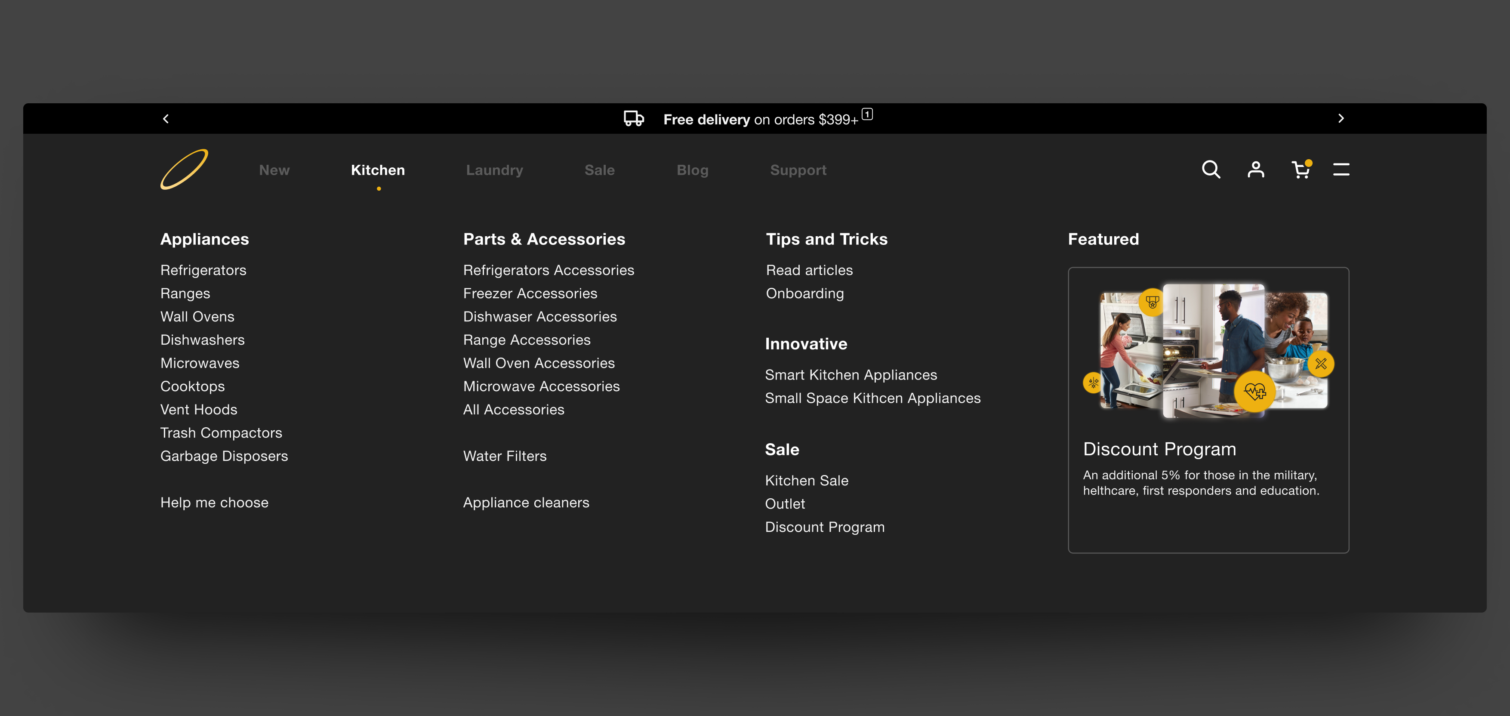Open Refrigerators Accessories link
Viewport: 1510px width, 716px height.
click(x=549, y=270)
